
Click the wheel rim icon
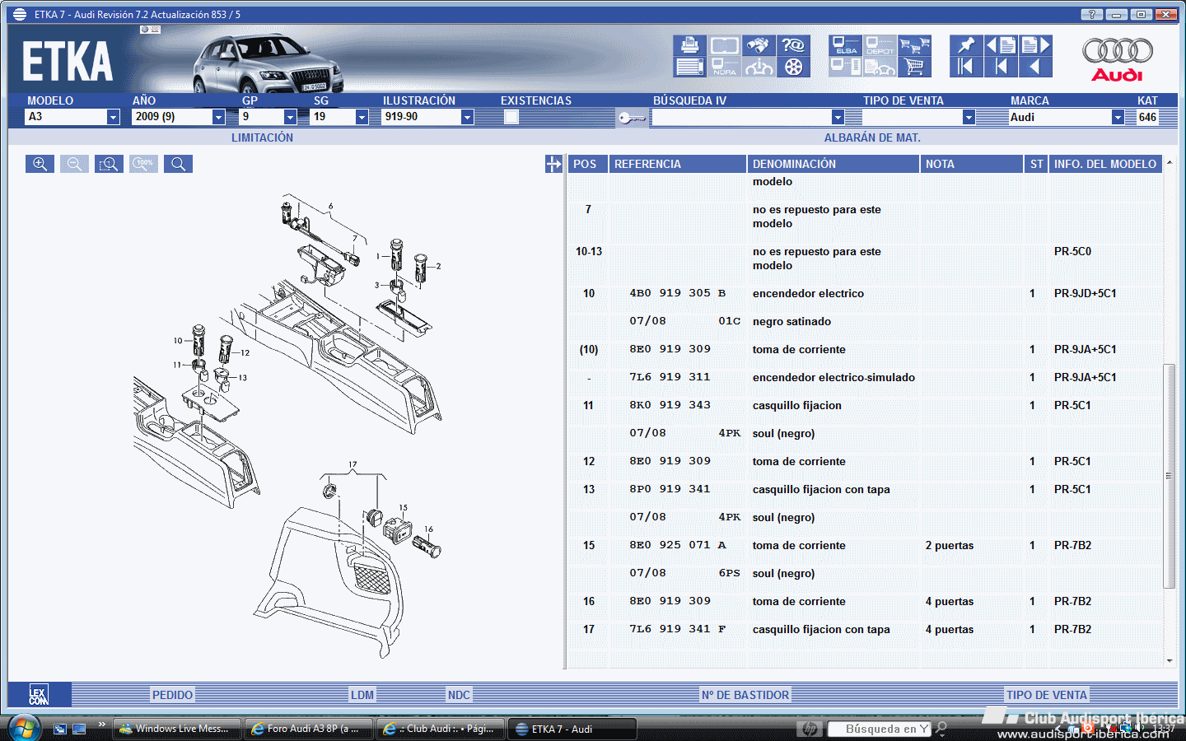coord(793,67)
